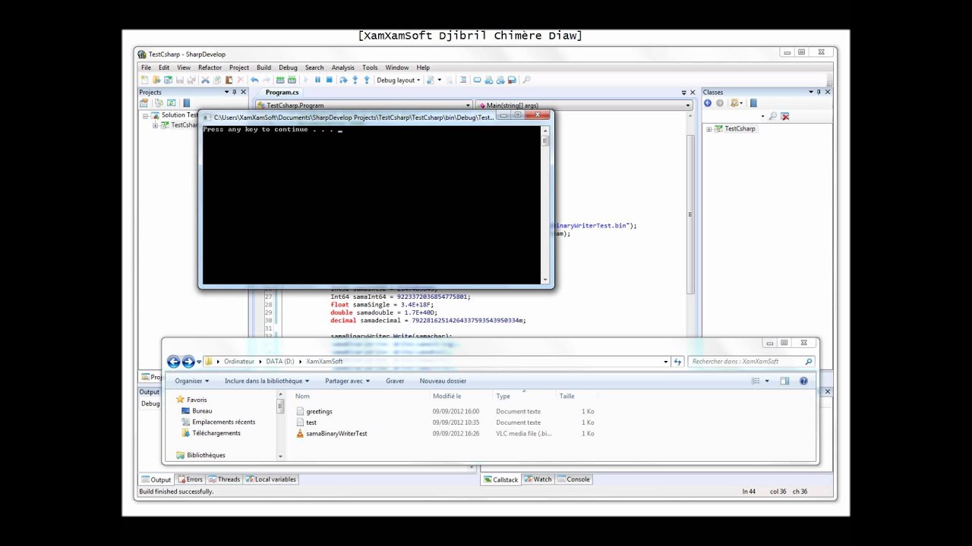
Task: Sort by the Modifié le column header
Action: (x=447, y=396)
